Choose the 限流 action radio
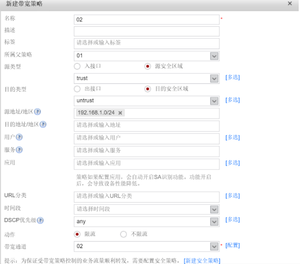Screen dimensions: 300x264 tap(77, 234)
